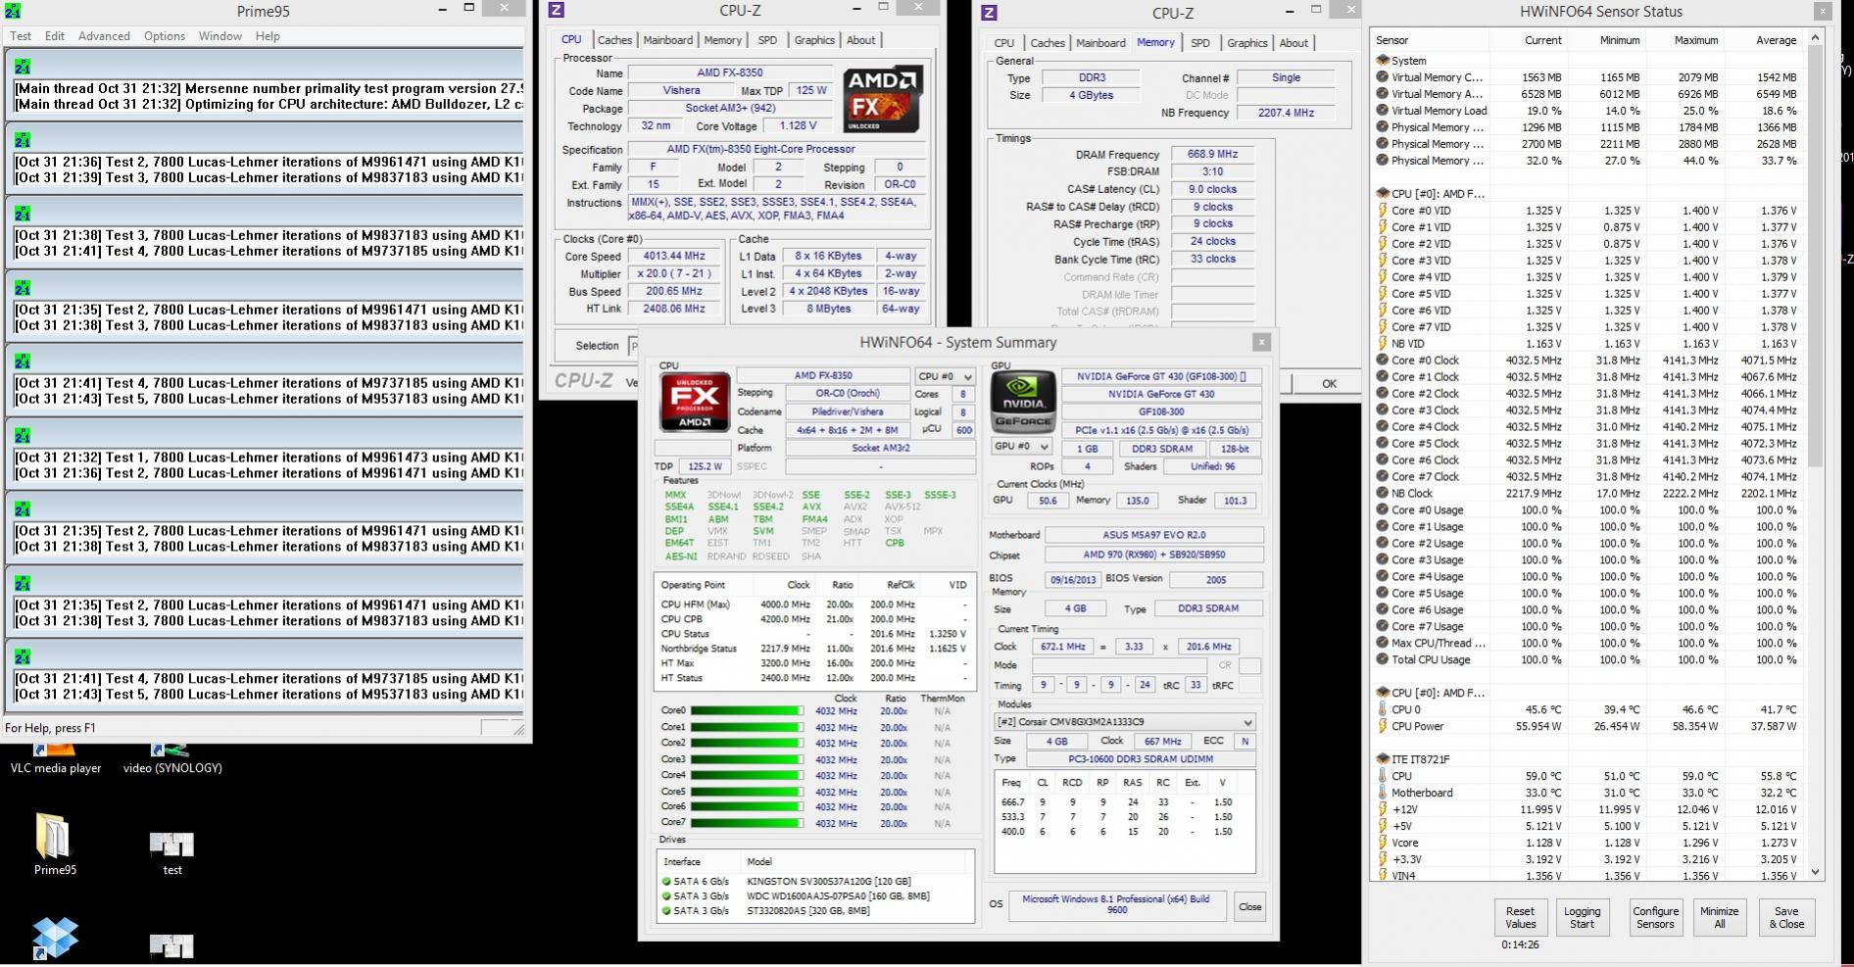Viewport: 1854px width, 967px height.
Task: Click the +12V voltage lightning icon
Action: (1383, 809)
